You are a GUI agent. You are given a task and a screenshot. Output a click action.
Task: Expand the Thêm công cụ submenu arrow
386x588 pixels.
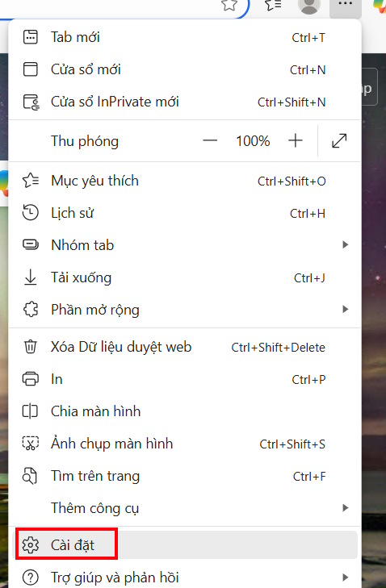(346, 508)
